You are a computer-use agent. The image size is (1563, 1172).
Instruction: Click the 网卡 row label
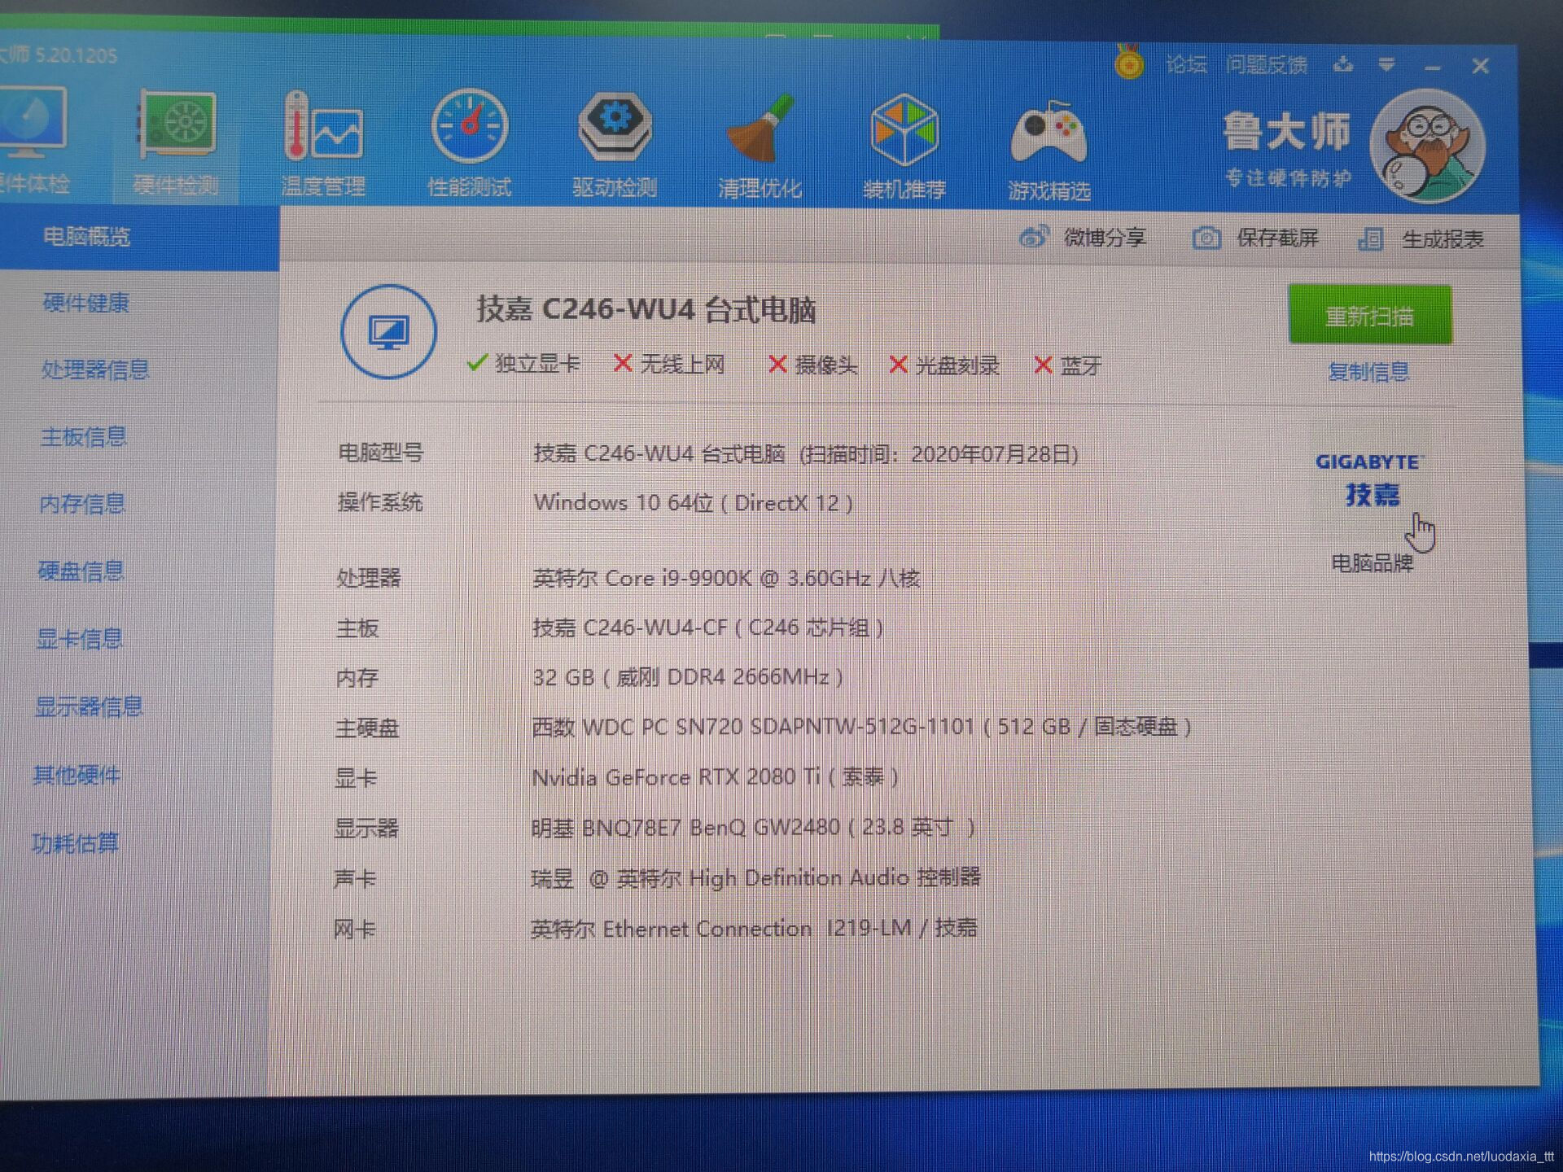pyautogui.click(x=354, y=929)
